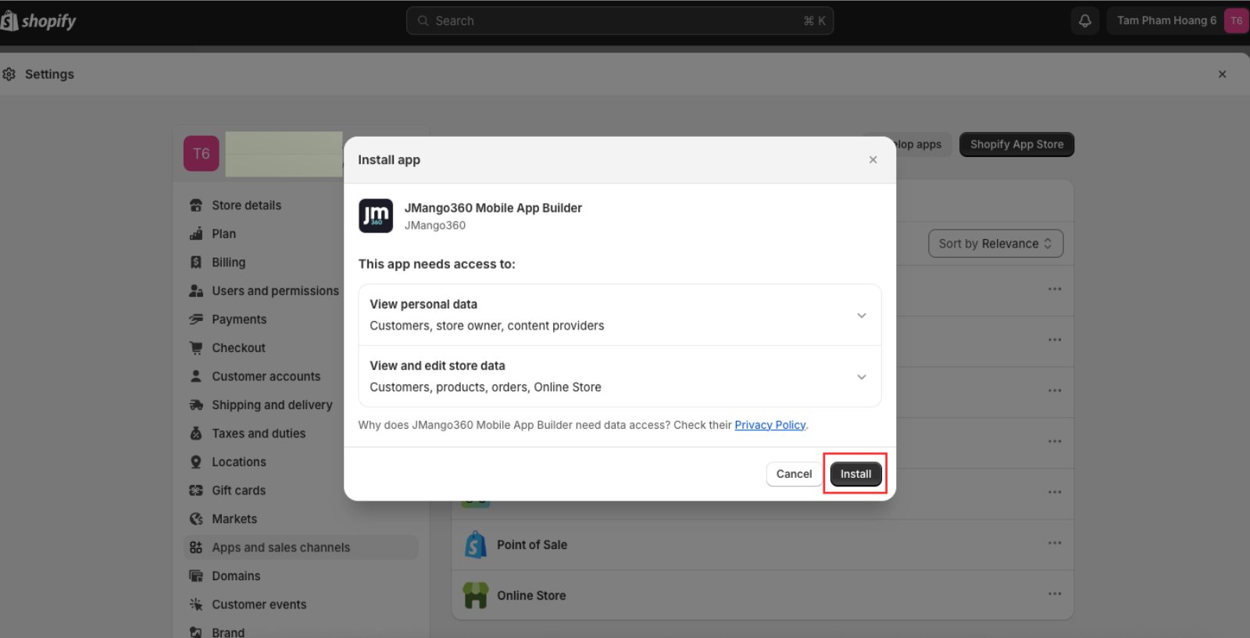Click the Settings gear icon

9,74
